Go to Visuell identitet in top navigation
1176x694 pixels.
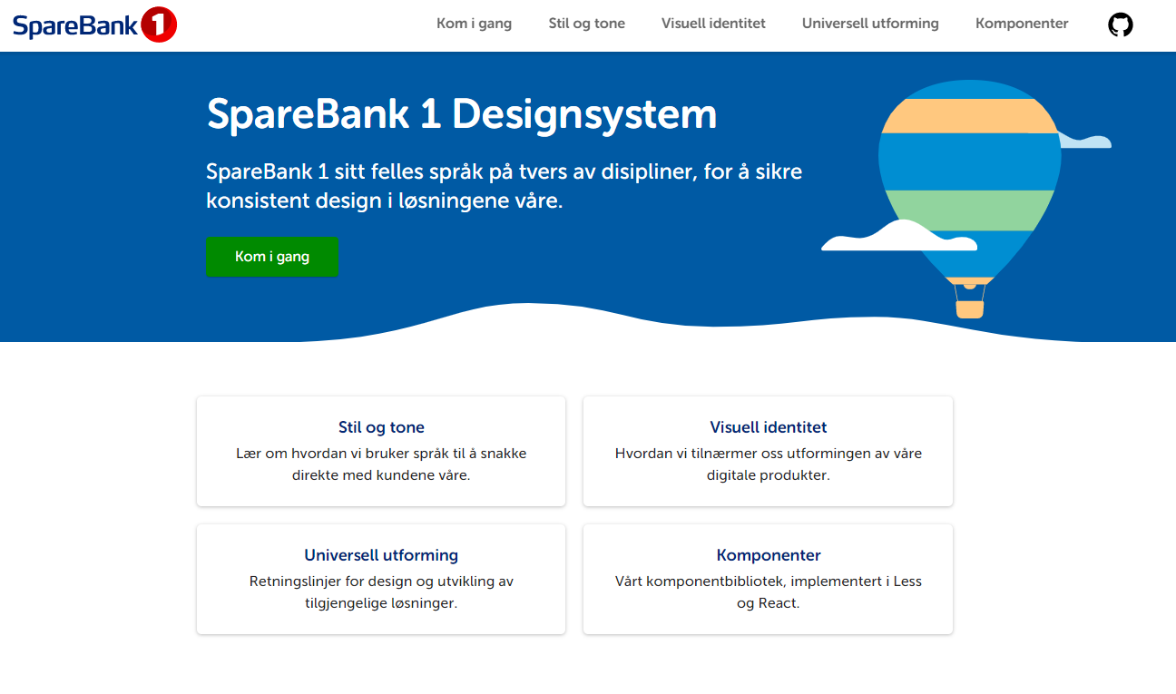point(713,24)
